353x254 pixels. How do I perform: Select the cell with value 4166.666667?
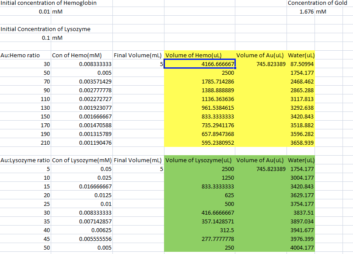click(199, 64)
